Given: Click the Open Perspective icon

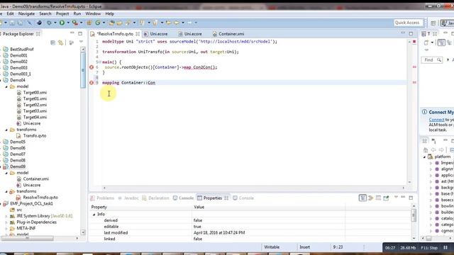Looking at the screenshot, I should [x=433, y=23].
